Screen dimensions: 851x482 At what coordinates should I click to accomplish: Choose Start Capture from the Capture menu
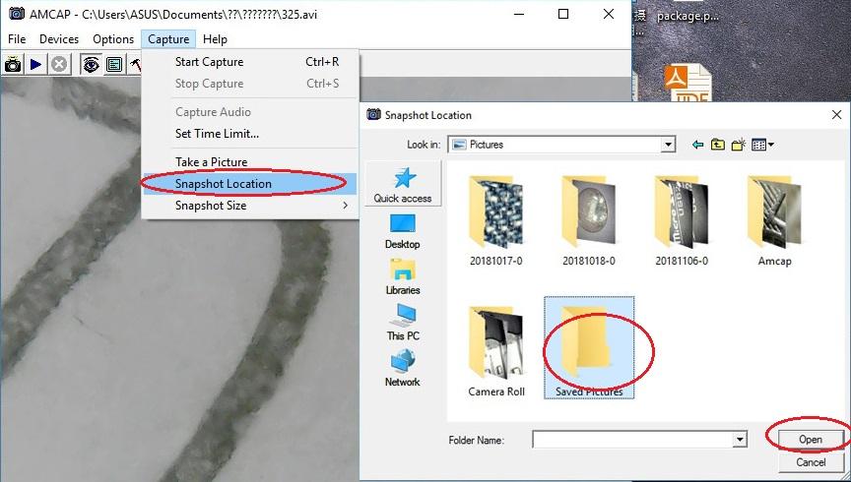(x=249, y=62)
